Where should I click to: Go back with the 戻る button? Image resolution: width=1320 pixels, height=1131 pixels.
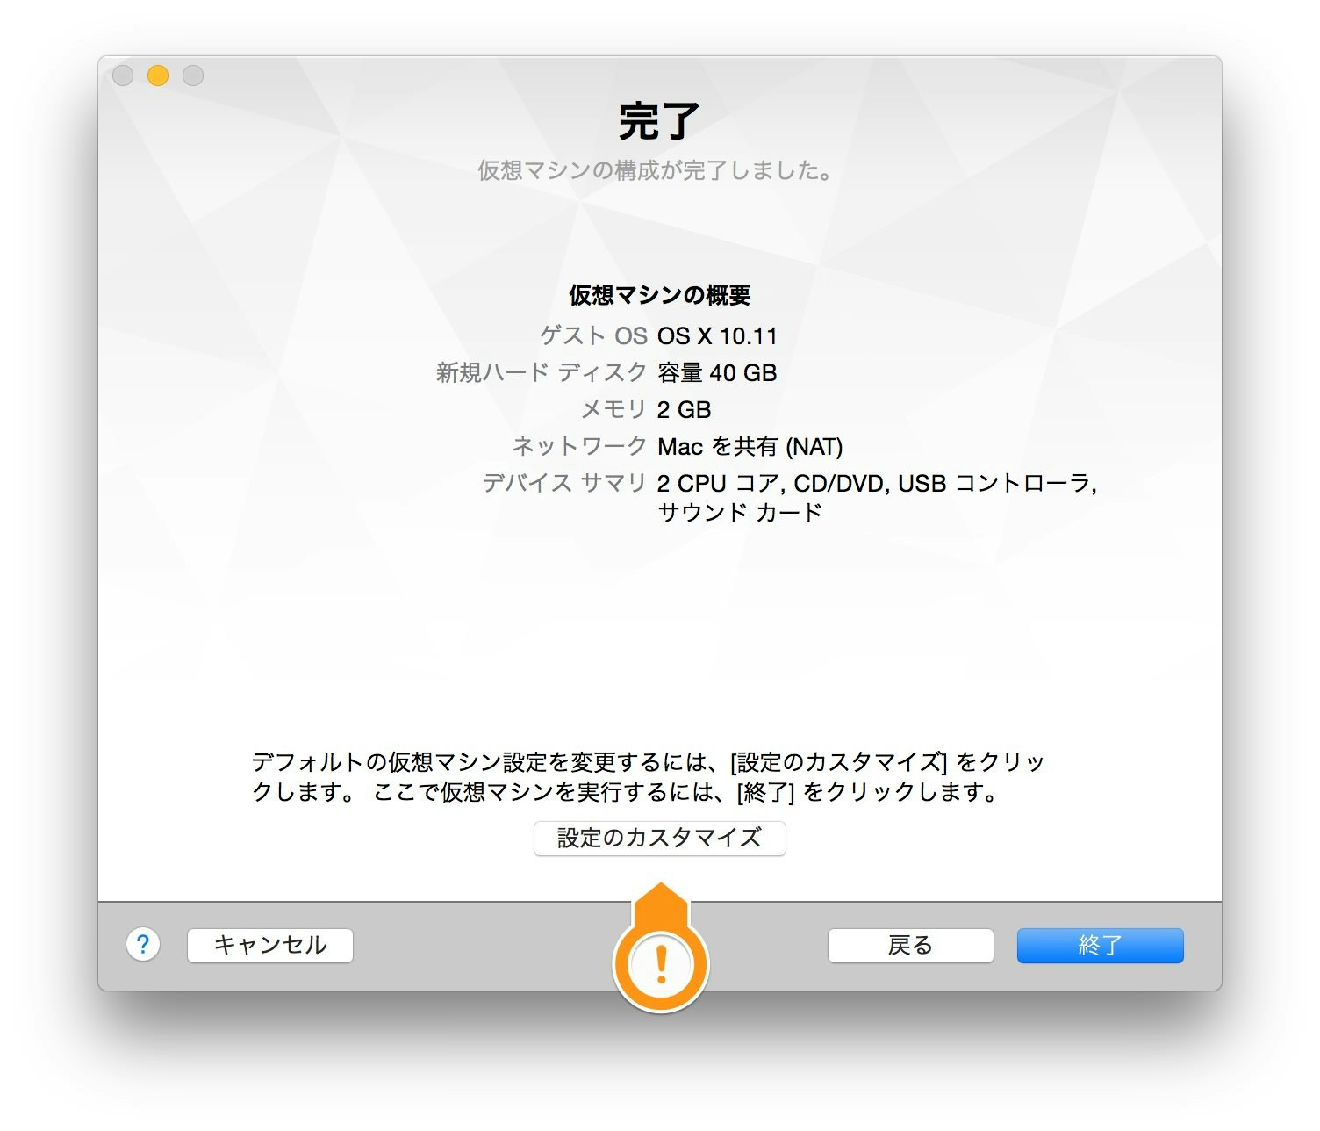pos(910,946)
